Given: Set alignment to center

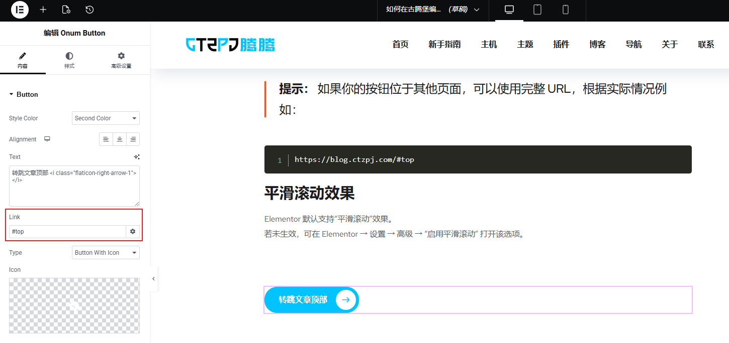Looking at the screenshot, I should (120, 139).
